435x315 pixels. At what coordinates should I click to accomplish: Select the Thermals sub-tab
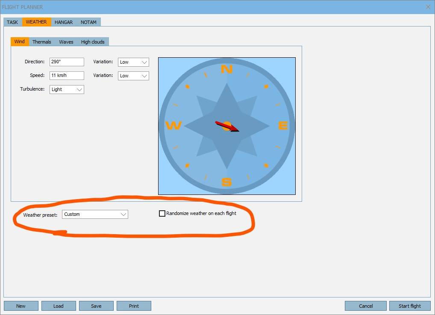pos(42,42)
